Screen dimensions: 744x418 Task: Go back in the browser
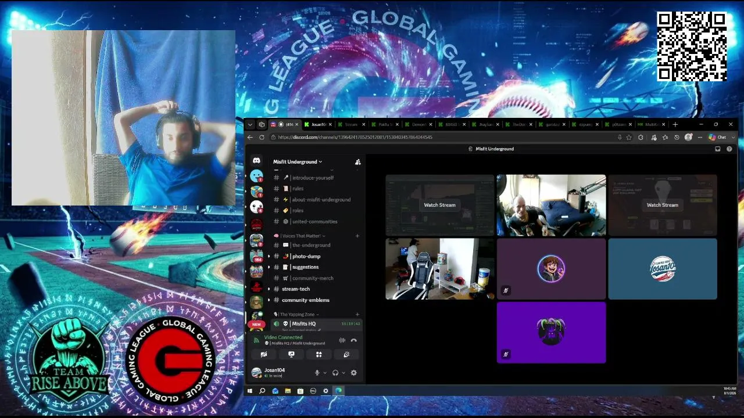point(250,137)
